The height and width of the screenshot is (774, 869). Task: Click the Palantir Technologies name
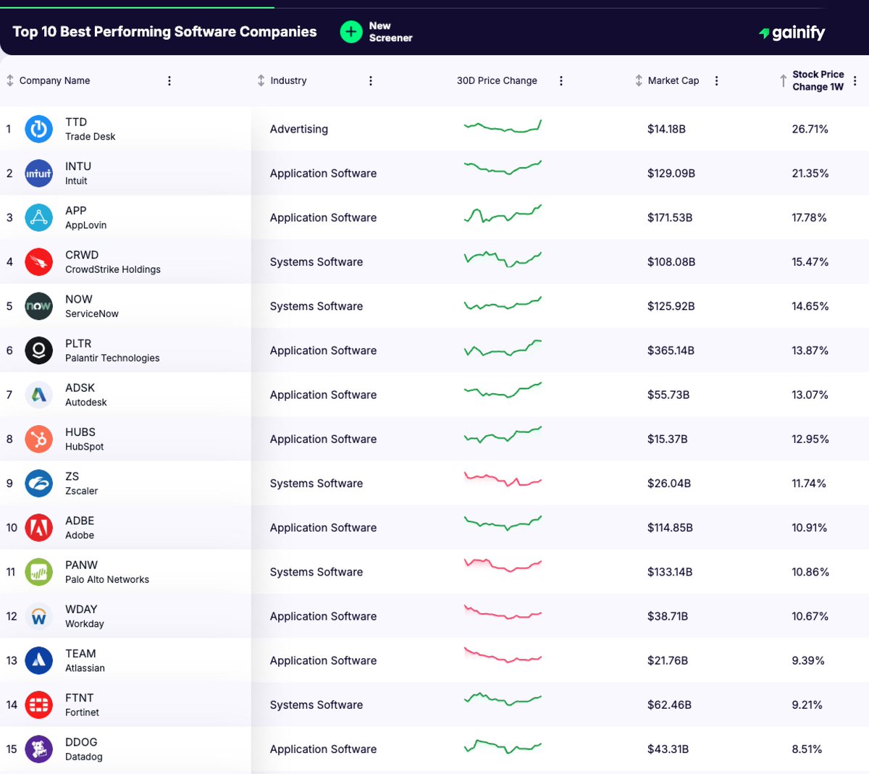[112, 358]
